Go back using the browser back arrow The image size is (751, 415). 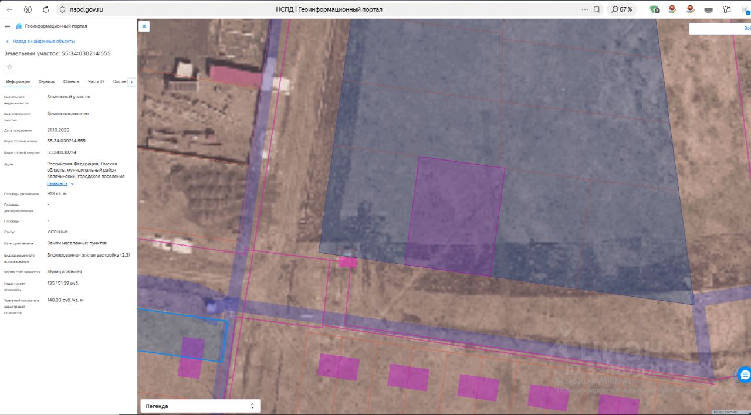point(9,9)
